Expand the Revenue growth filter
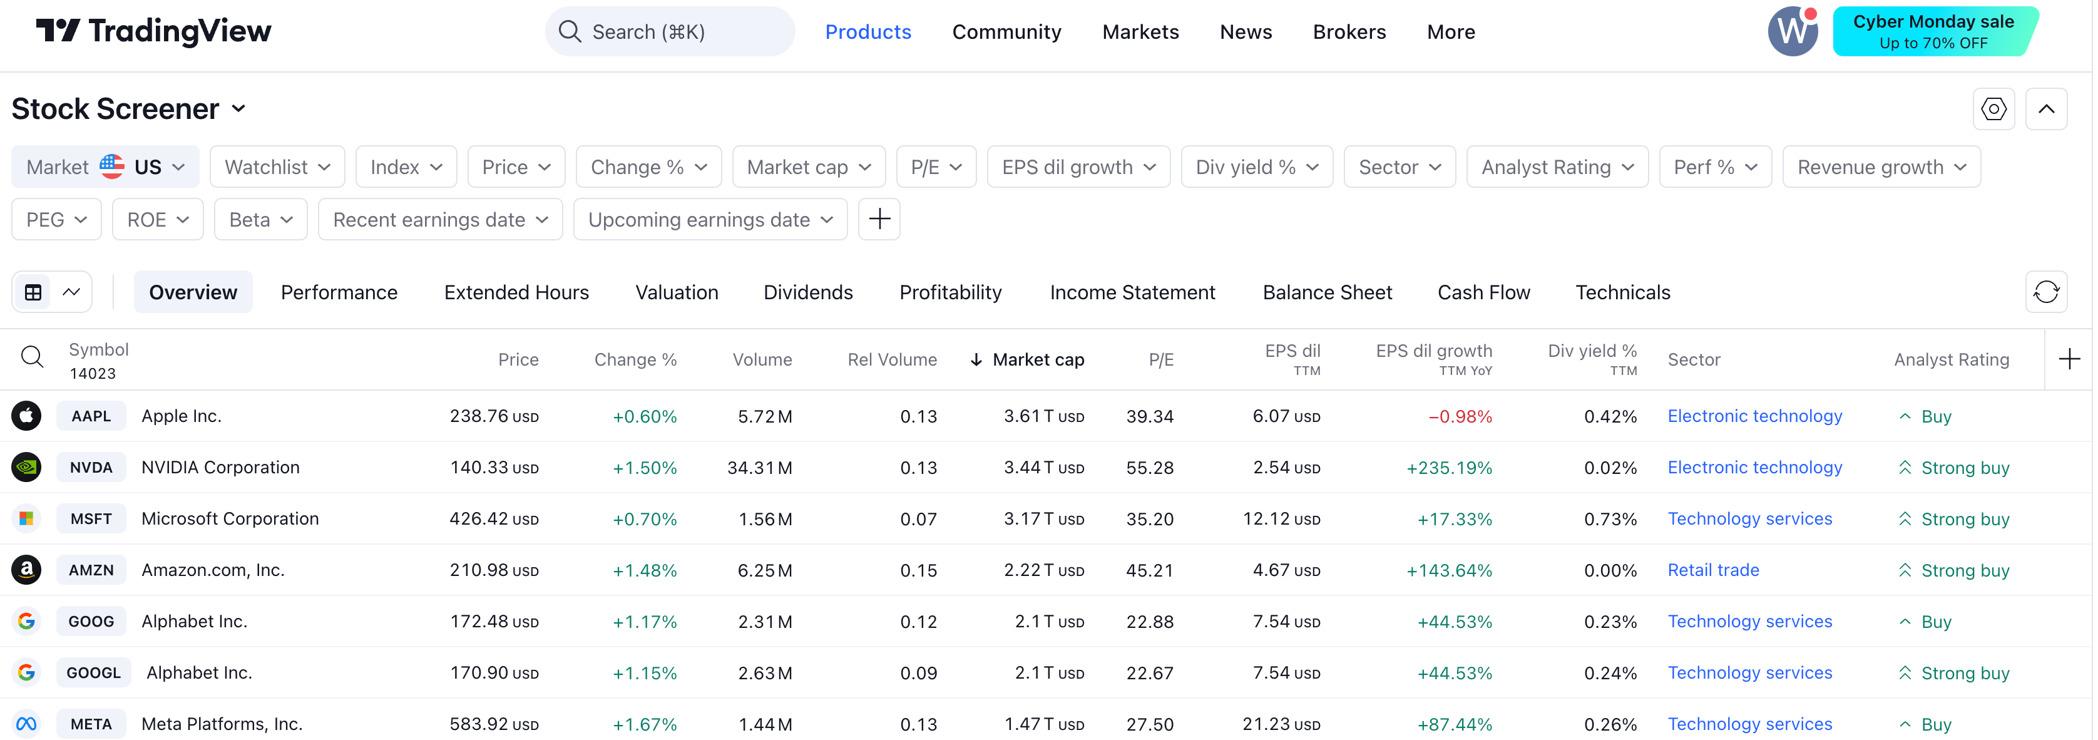2098x740 pixels. [x=1881, y=167]
